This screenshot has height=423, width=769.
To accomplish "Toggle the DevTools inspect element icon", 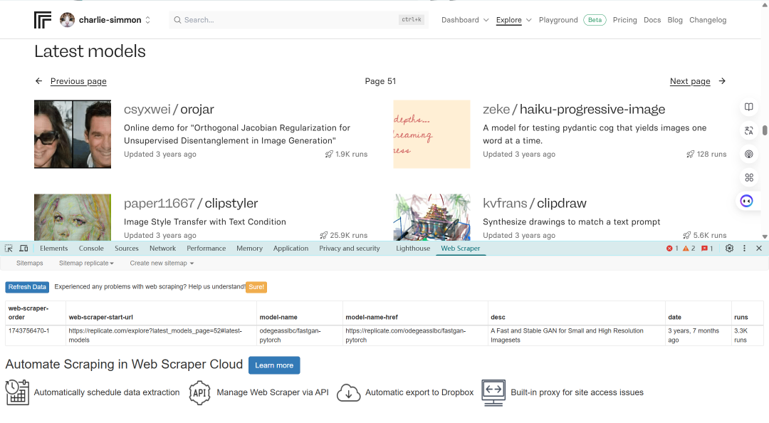I will coord(9,249).
